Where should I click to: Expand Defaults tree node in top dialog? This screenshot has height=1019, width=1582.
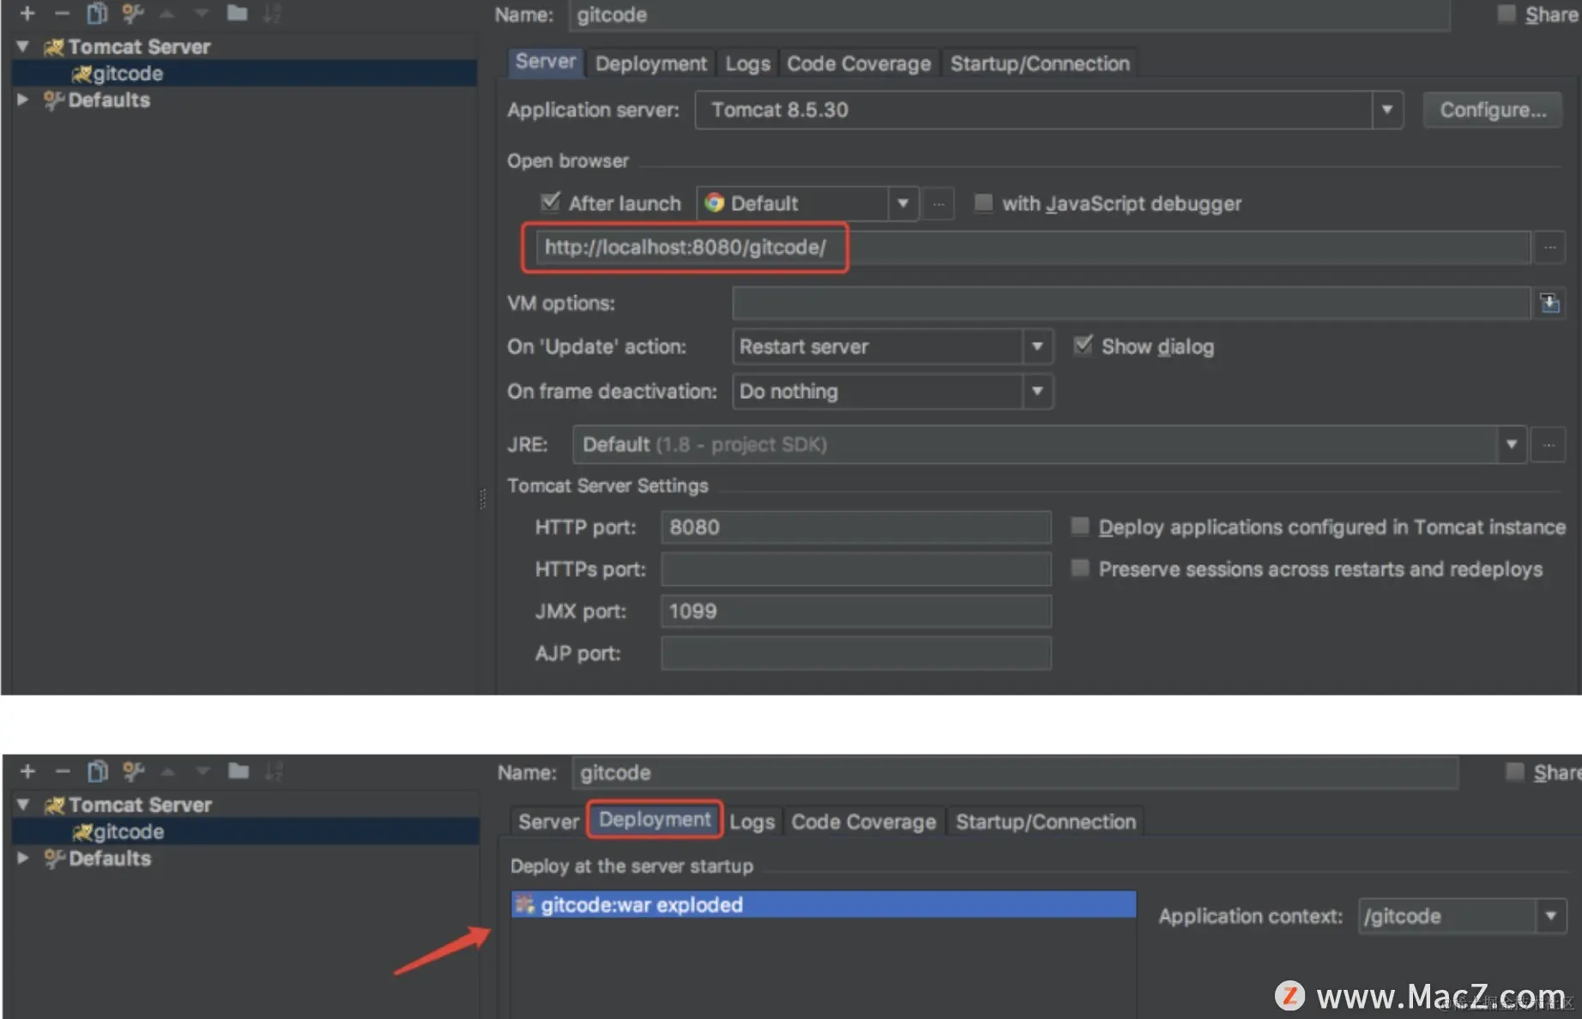coord(23,99)
